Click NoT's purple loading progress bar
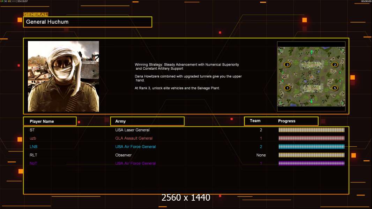The image size is (372, 209). pyautogui.click(x=311, y=163)
